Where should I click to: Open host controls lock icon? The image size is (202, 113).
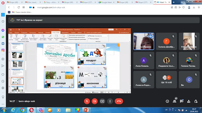(196, 101)
